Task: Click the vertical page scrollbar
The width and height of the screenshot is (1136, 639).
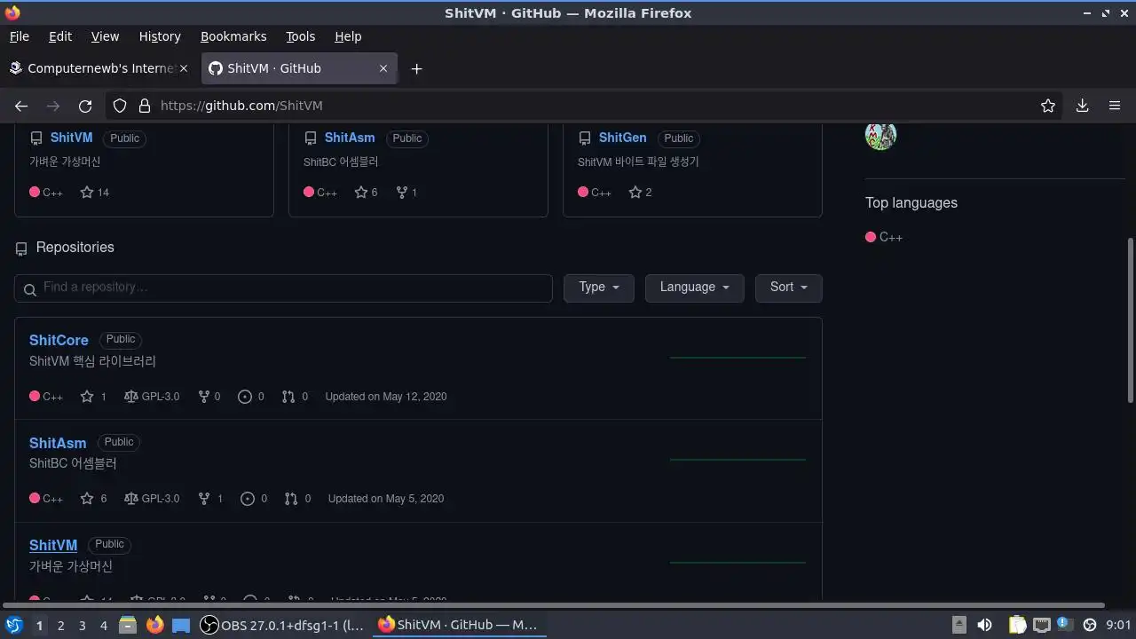Action: click(x=1130, y=319)
